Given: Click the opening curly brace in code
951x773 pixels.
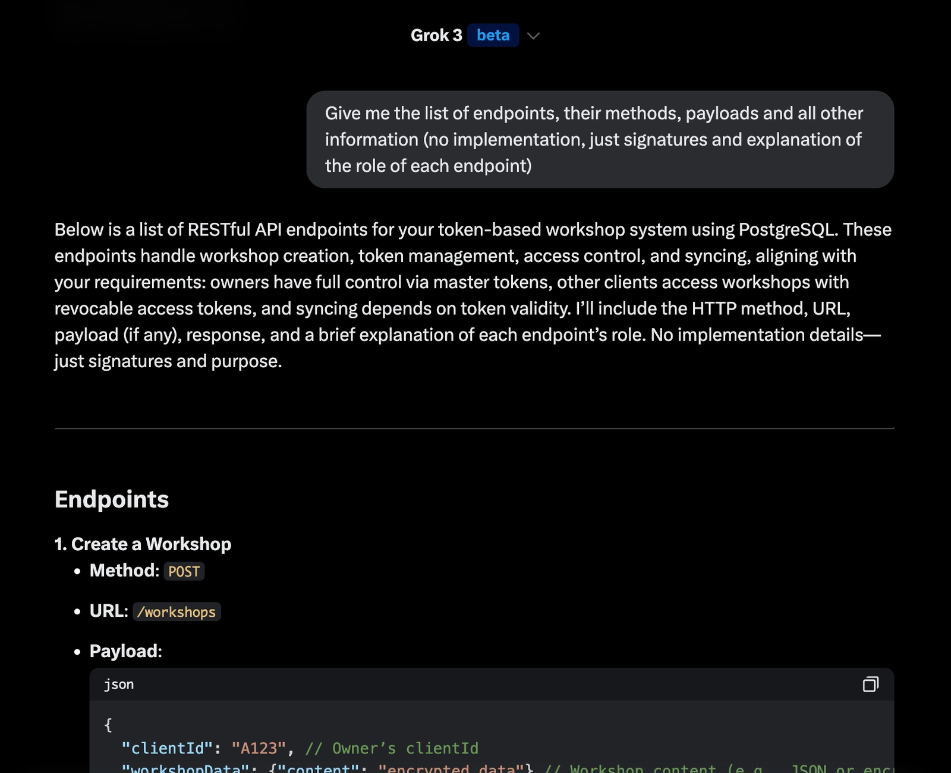Looking at the screenshot, I should [x=108, y=724].
